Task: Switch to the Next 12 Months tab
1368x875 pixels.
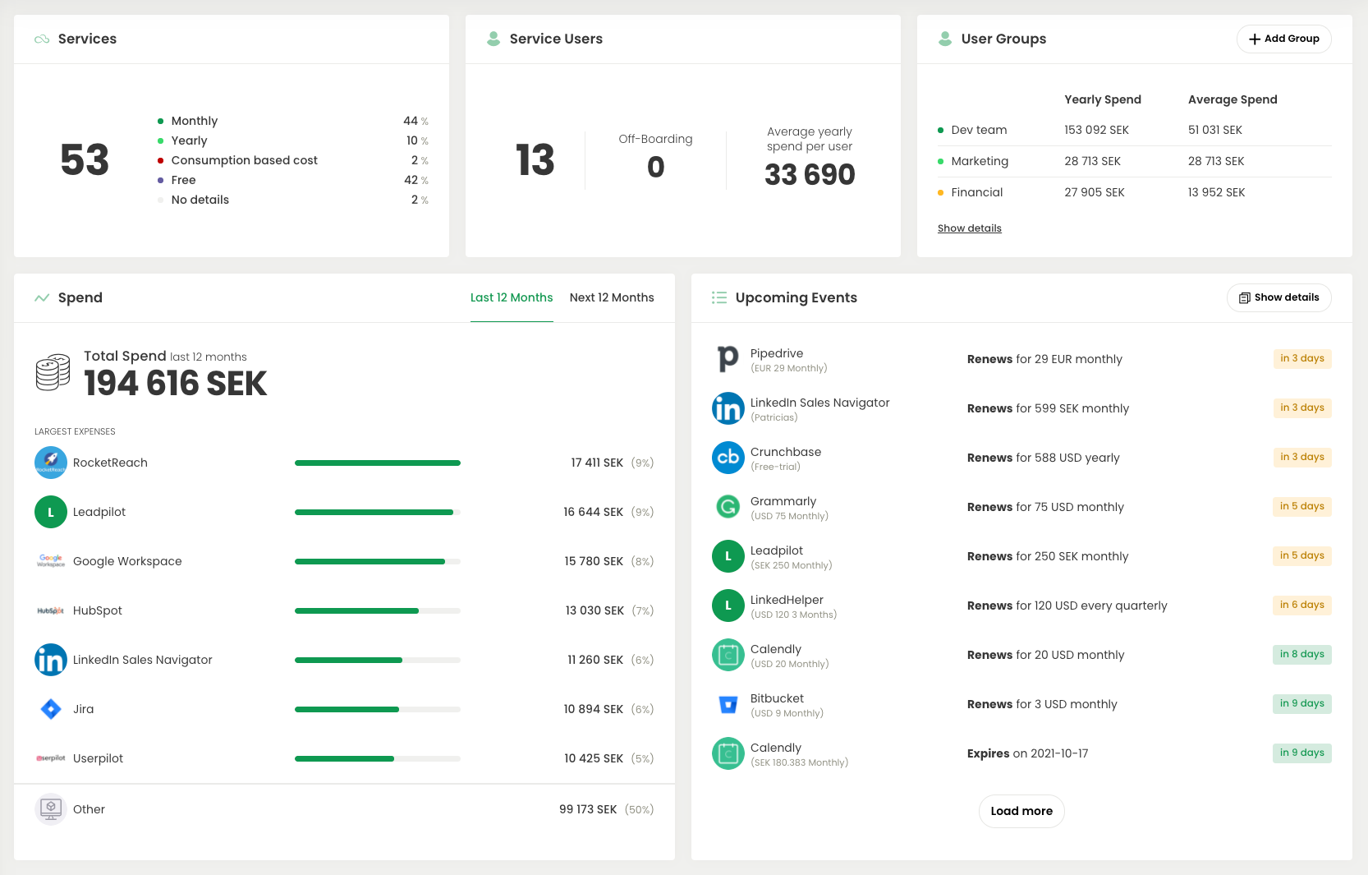Action: coord(612,297)
